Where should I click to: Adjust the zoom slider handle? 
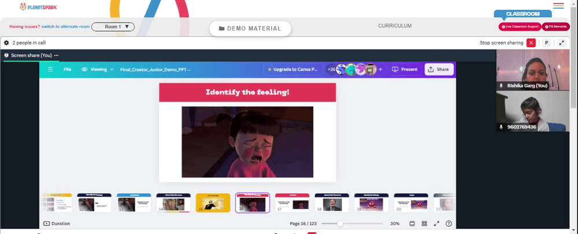340,224
